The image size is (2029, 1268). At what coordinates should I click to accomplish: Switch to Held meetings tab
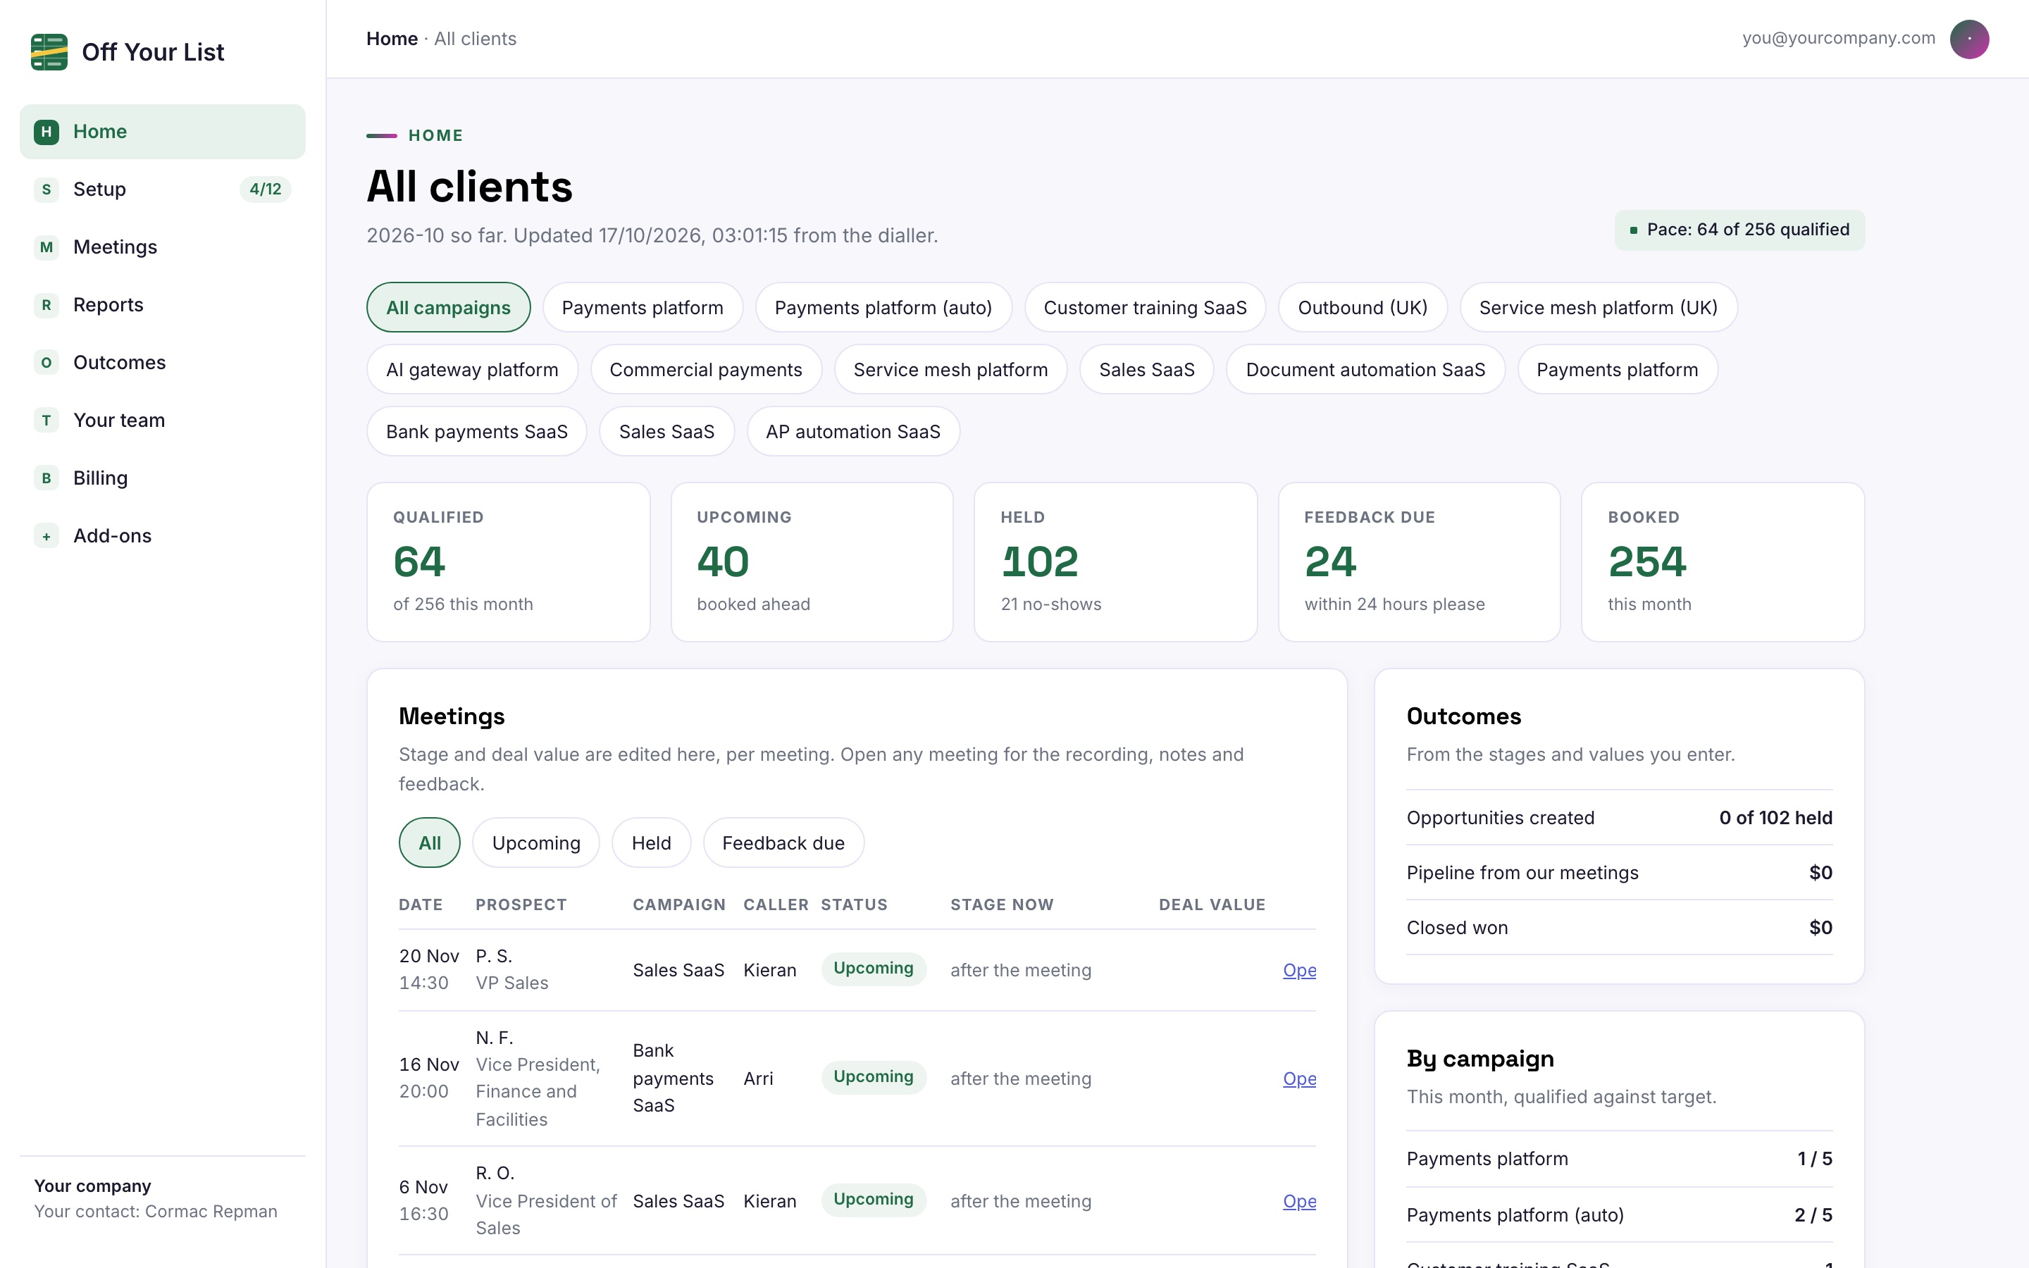[x=652, y=843]
